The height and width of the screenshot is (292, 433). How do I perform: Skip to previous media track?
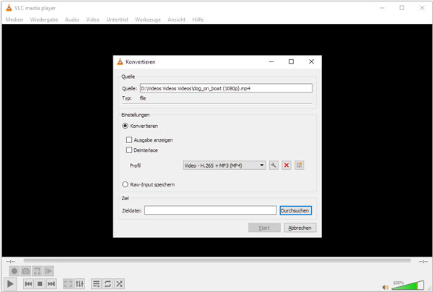point(28,284)
